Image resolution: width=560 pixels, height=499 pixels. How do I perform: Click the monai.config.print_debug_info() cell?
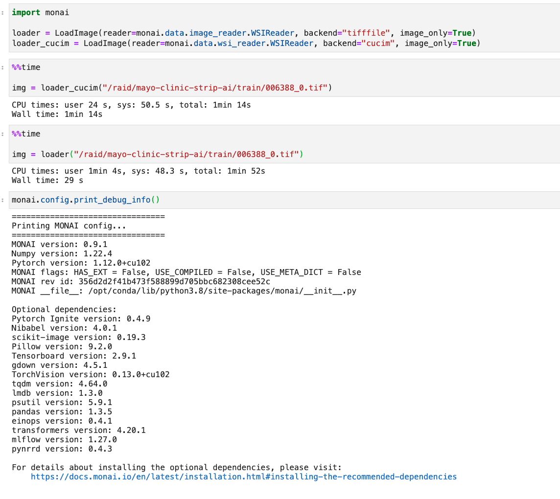(284, 200)
